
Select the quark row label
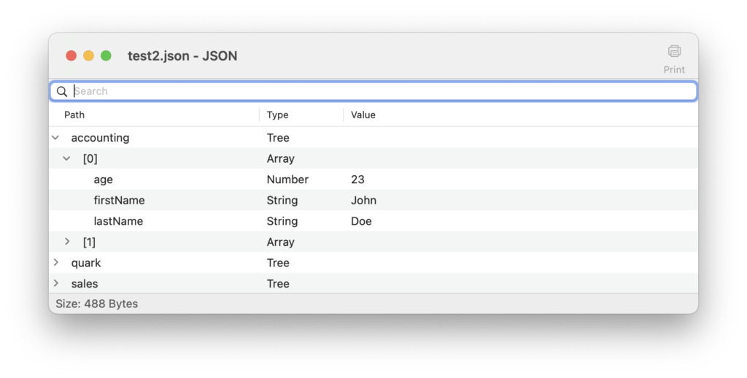coord(86,263)
